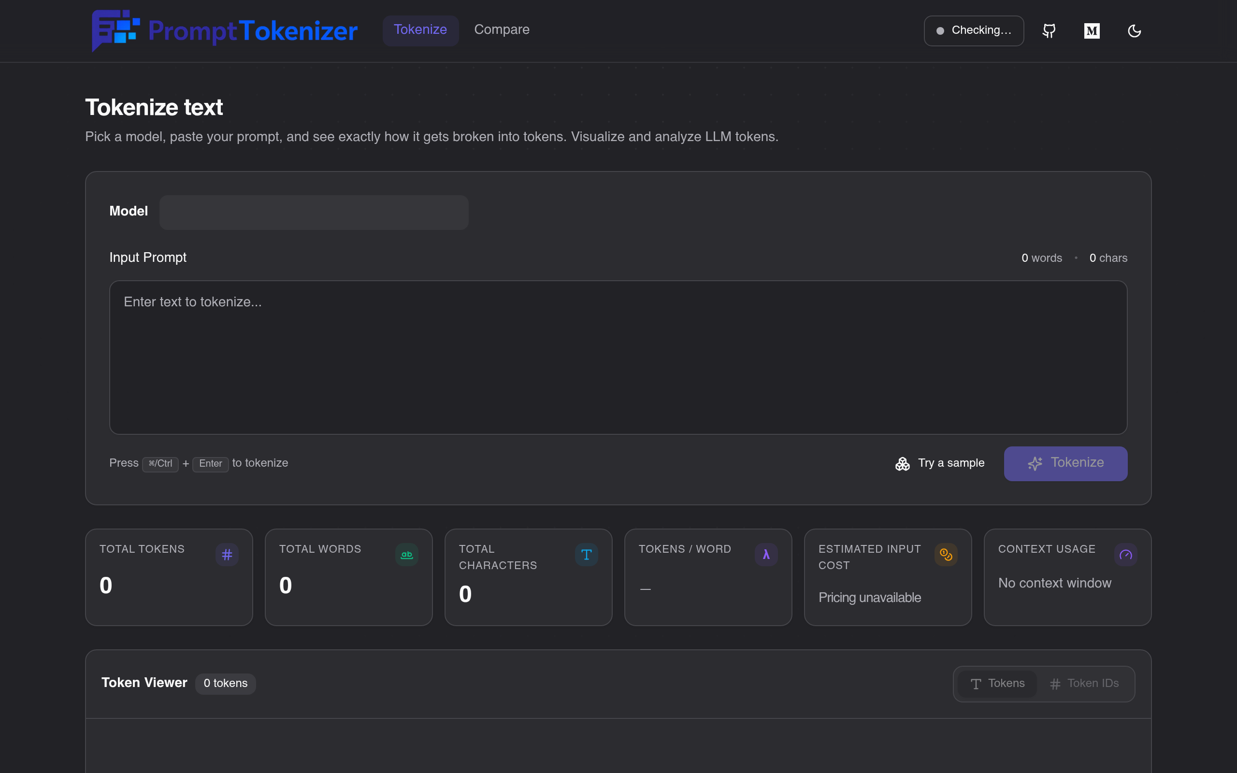1237x773 pixels.
Task: Click the CONTEXT USAGE label
Action: (1047, 549)
